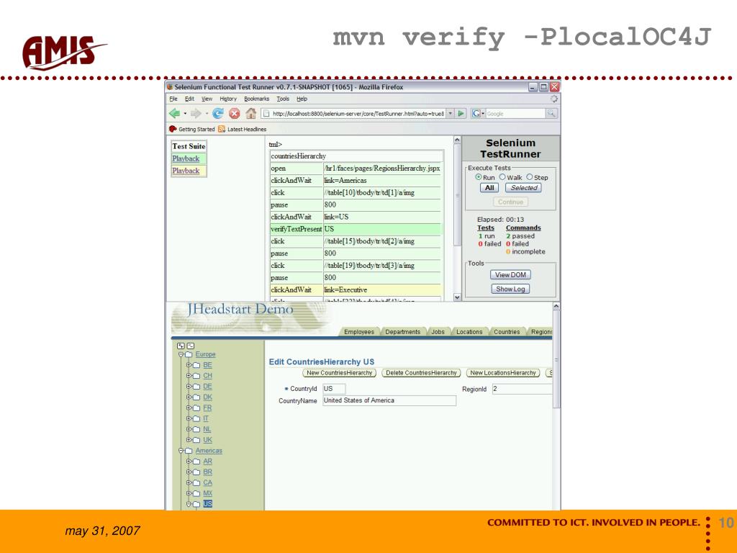Open the MX tree link
The image size is (737, 553).
click(x=208, y=493)
